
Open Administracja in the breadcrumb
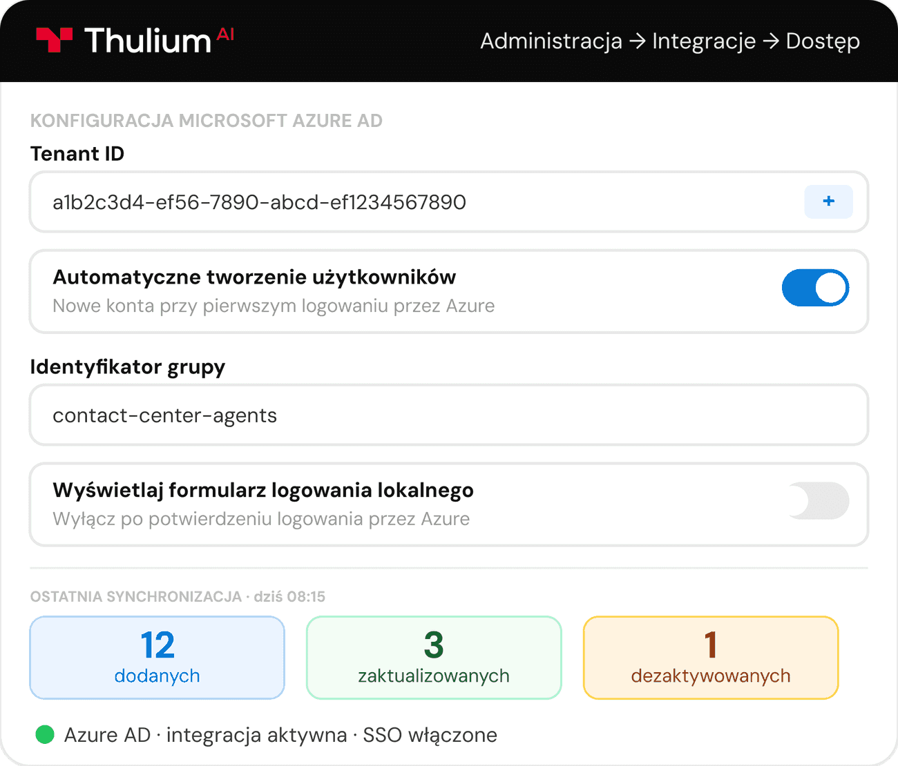(551, 41)
